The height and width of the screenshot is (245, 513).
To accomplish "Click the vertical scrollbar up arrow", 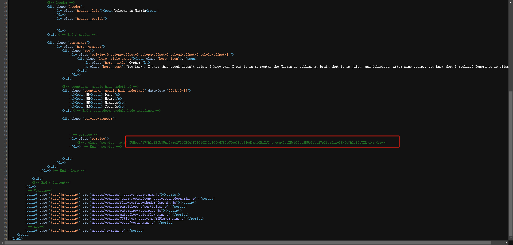I will point(511,2).
